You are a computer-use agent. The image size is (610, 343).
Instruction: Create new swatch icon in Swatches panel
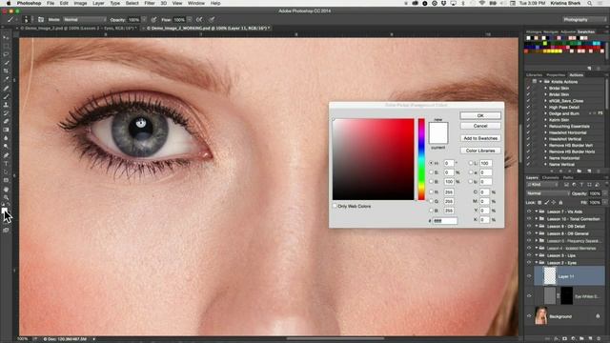[589, 68]
